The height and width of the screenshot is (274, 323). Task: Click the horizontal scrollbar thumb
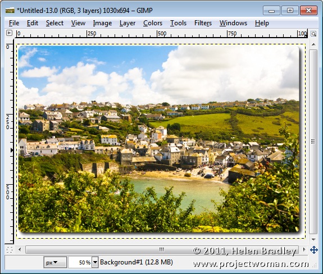coord(162,250)
